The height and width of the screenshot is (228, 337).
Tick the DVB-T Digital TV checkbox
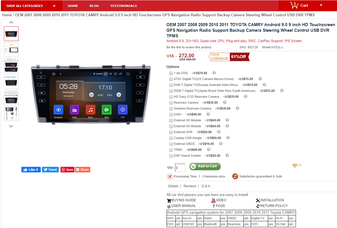tap(171, 85)
